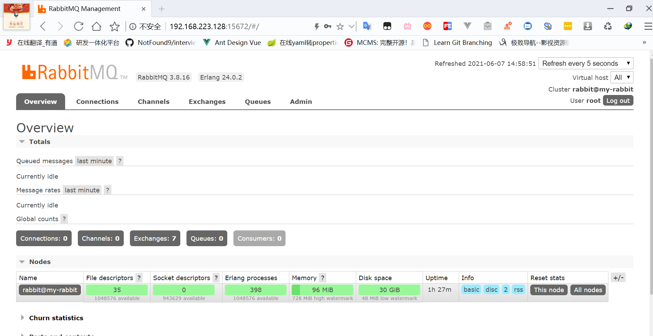Open help for File descriptors column
653x336 pixels.
(139, 278)
